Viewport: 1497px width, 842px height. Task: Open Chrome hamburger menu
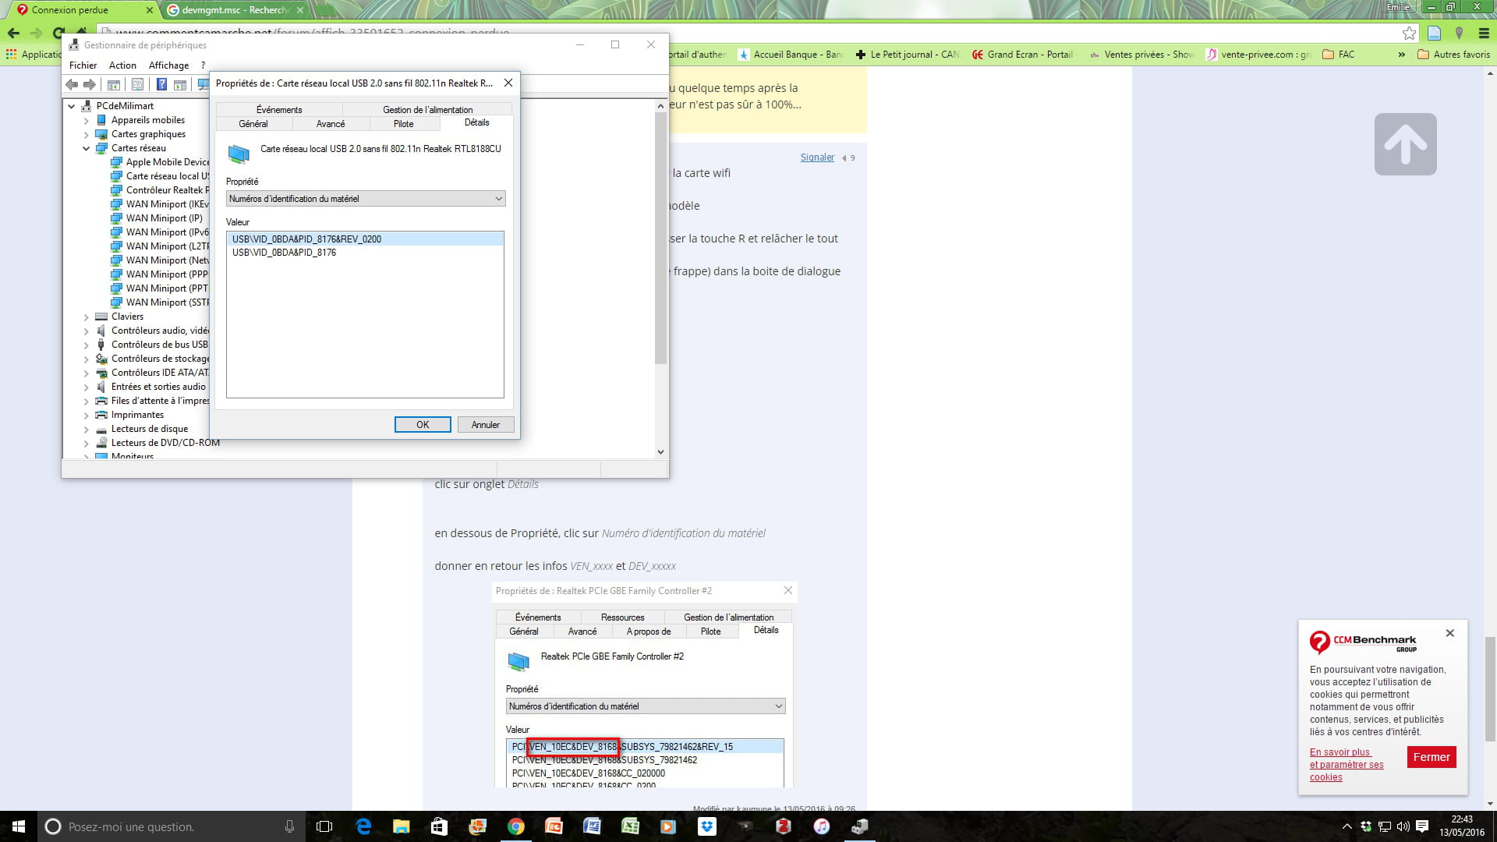(x=1484, y=33)
